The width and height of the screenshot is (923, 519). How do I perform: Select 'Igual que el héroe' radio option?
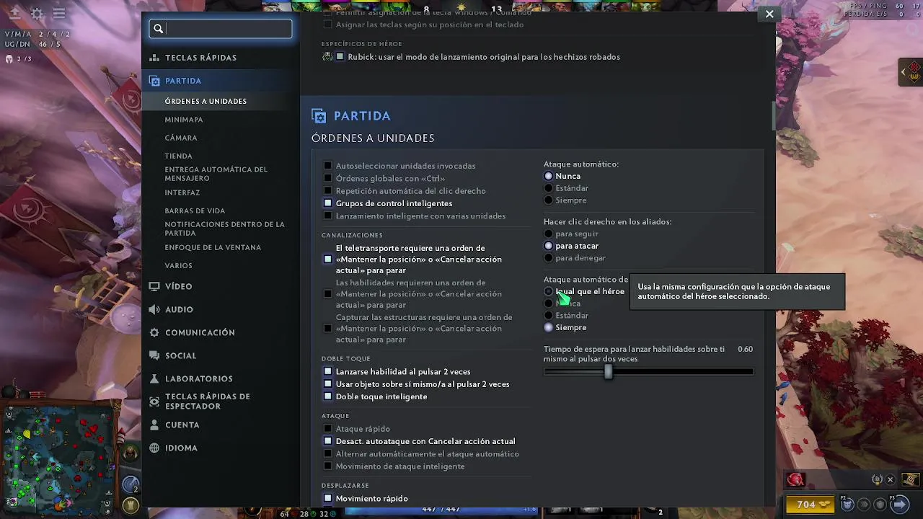549,291
